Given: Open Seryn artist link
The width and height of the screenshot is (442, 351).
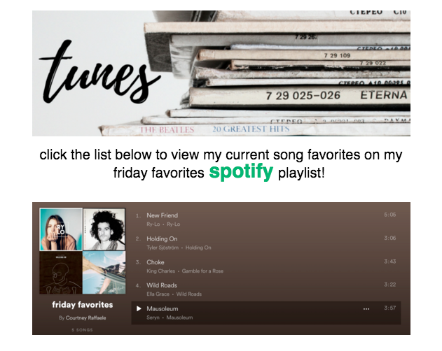Looking at the screenshot, I should point(153,317).
